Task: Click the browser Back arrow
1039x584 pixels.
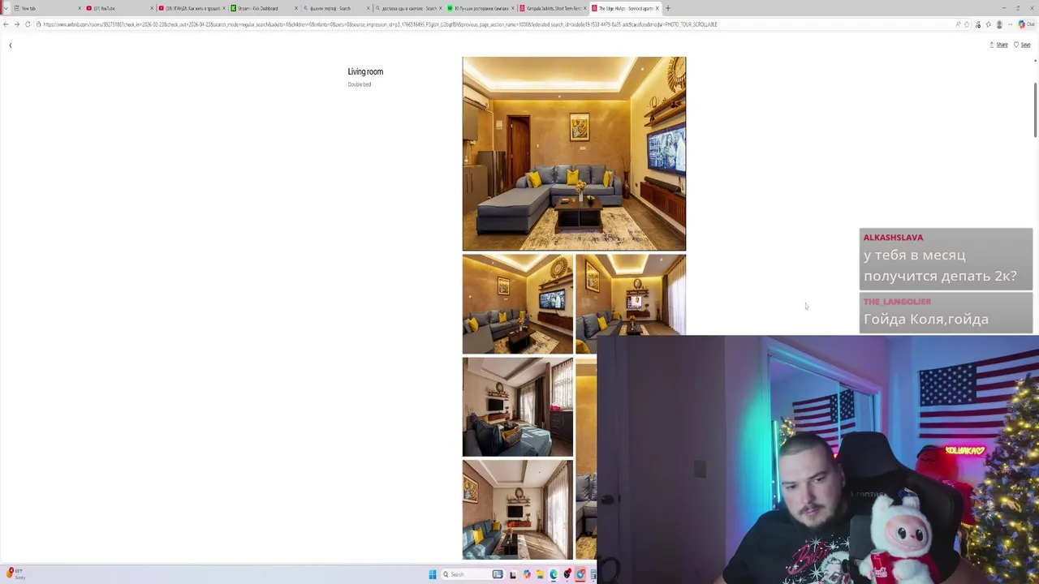Action: tap(6, 24)
